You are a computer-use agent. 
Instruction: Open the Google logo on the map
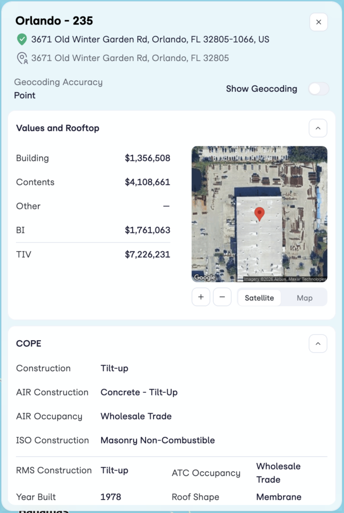tap(204, 278)
